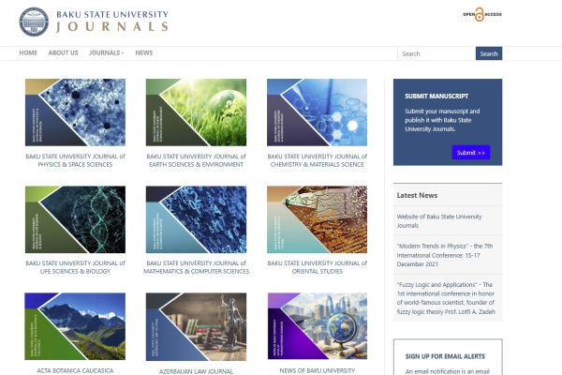Image resolution: width=562 pixels, height=375 pixels.
Task: Open the NEWS menu item
Action: click(143, 52)
